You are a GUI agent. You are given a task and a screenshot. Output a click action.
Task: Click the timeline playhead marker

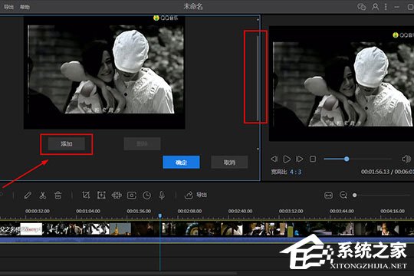160,215
